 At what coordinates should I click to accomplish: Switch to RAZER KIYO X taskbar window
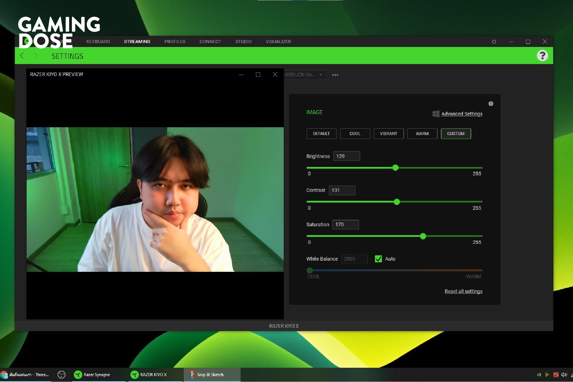click(155, 375)
